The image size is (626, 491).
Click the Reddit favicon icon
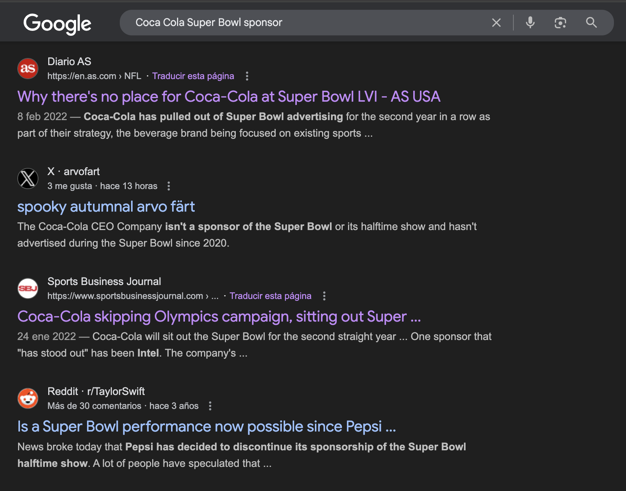coord(28,398)
